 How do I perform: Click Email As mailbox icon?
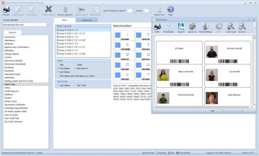[x=192, y=27]
